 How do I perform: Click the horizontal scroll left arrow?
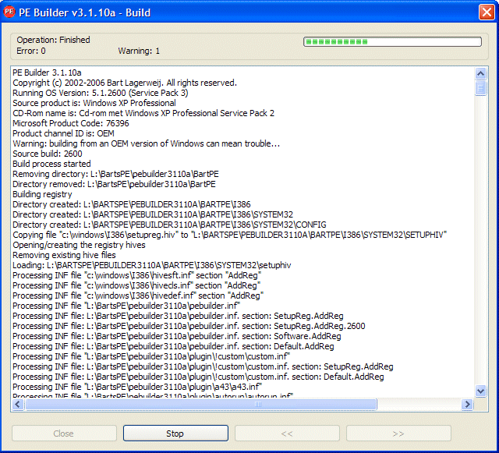click(18, 405)
